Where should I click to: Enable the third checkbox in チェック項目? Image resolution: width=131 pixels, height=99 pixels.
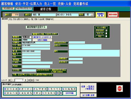[106, 36]
